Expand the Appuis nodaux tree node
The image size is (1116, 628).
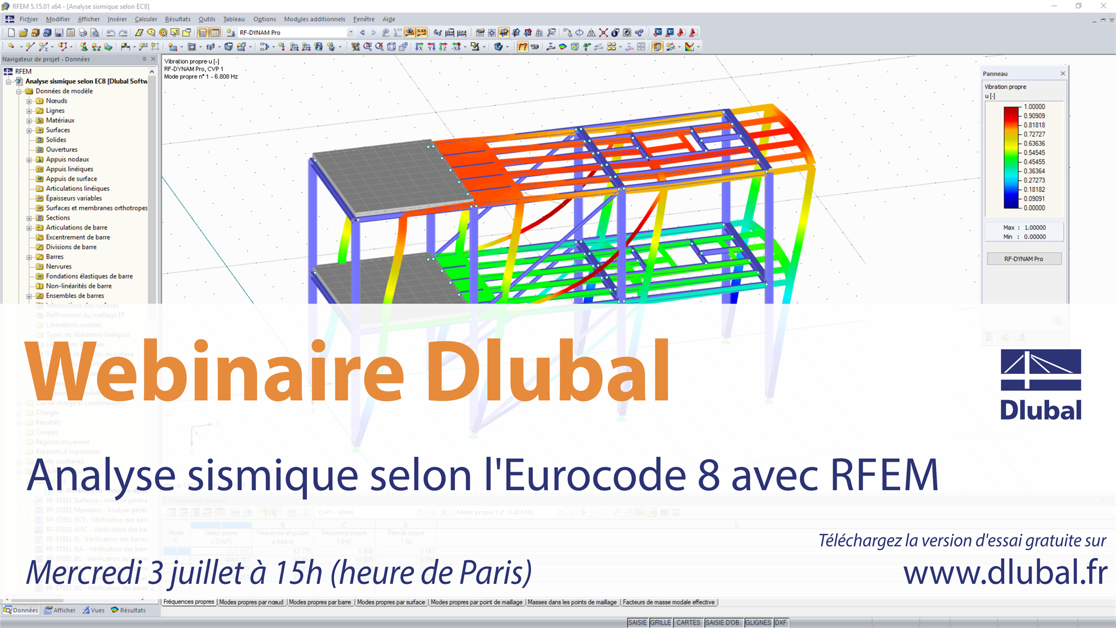[29, 160]
